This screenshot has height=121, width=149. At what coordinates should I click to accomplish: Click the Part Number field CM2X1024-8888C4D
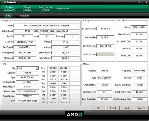click(x=27, y=91)
